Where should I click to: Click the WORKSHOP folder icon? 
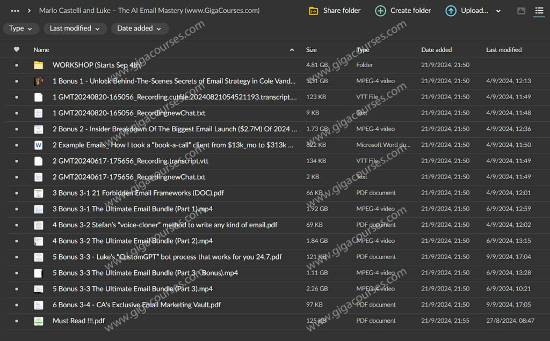click(x=38, y=65)
